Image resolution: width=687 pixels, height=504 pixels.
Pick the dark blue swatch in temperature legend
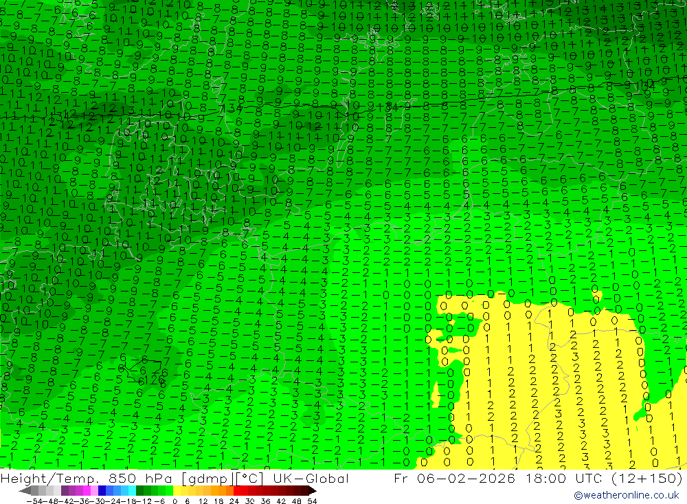[102, 491]
